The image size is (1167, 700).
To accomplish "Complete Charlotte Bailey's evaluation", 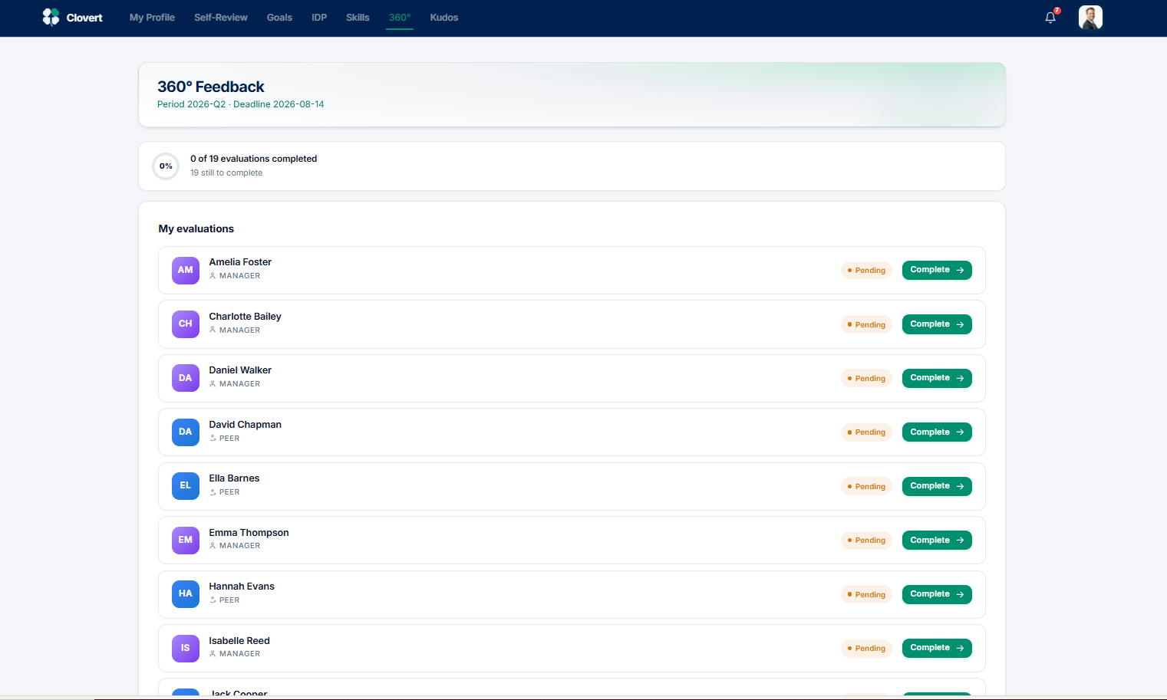I will coord(937,324).
